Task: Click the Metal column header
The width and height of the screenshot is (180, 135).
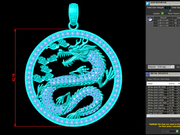Action: [157, 84]
